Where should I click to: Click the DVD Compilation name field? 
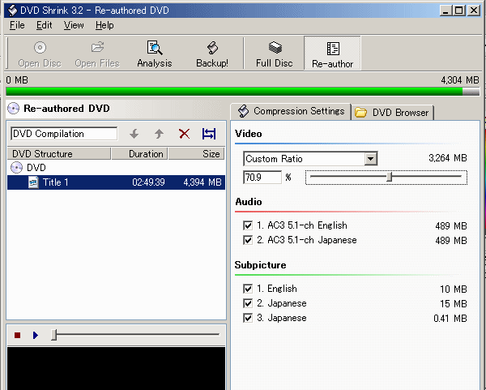58,134
